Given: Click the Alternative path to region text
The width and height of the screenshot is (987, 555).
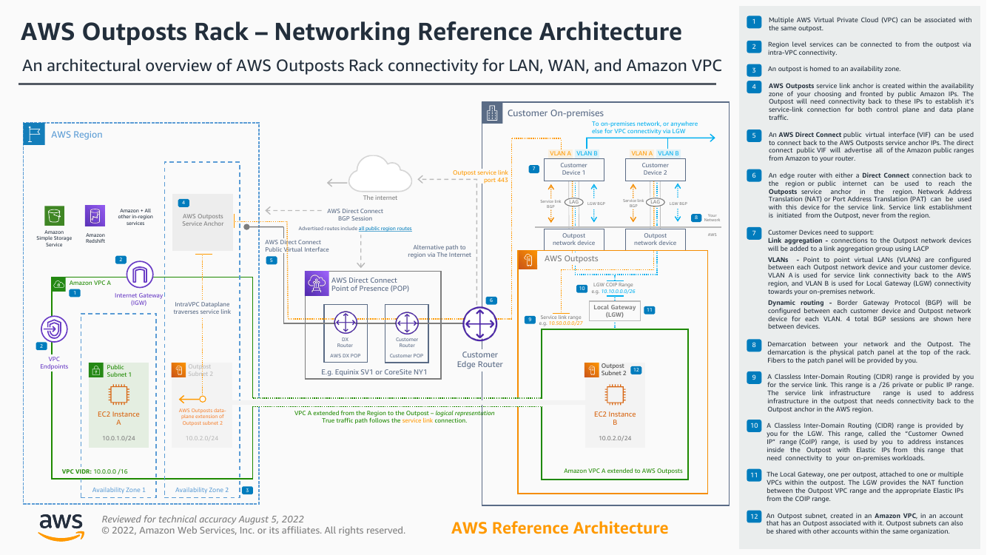Looking at the screenshot, I should pos(441,251).
